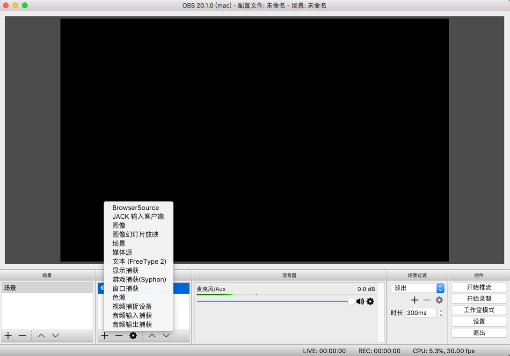The image size is (510, 356).
Task: Remove scene transition minus icon
Action: 427,300
